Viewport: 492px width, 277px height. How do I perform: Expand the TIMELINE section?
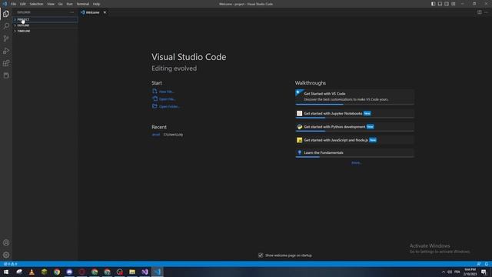click(45, 31)
